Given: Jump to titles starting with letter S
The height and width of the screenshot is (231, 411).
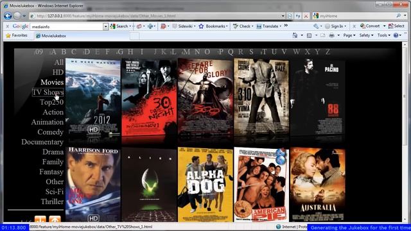Looking at the screenshot, I should click(251, 52).
